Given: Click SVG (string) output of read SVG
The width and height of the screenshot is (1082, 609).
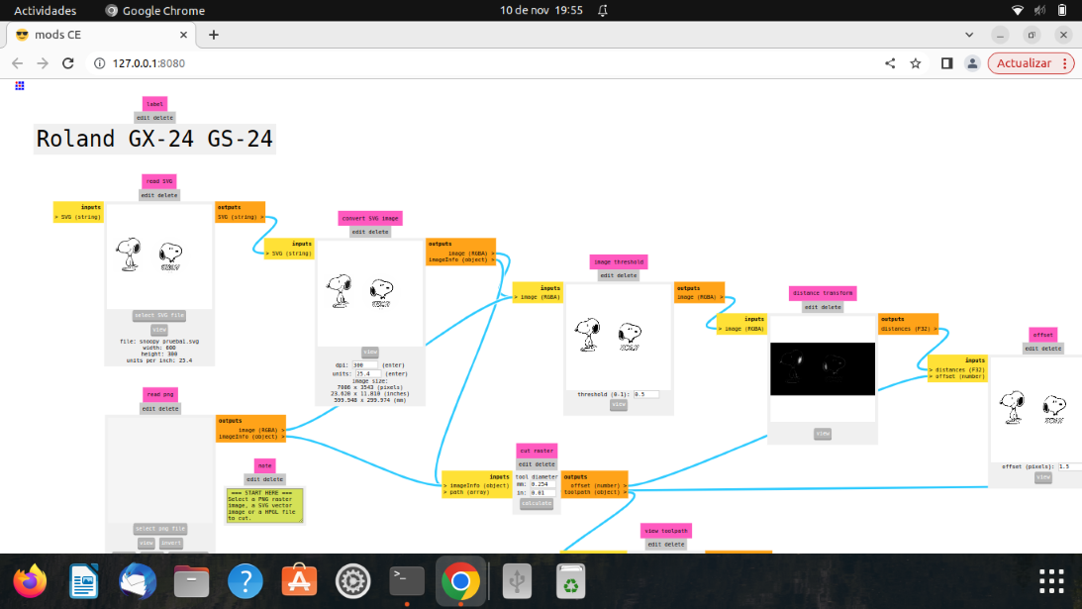Looking at the screenshot, I should pos(241,217).
